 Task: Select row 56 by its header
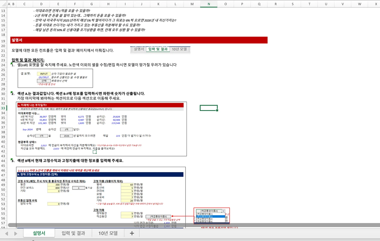point(3,218)
